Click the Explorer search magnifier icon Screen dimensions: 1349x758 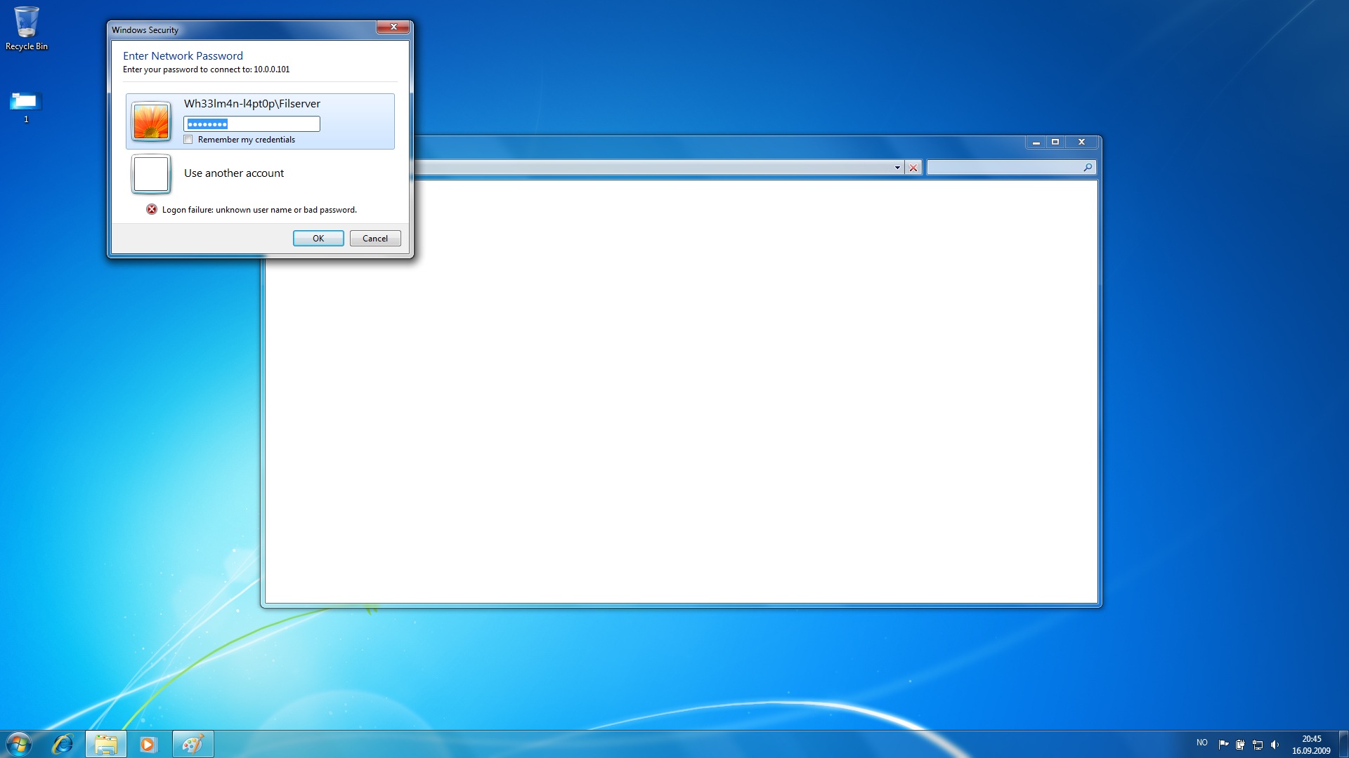(1088, 167)
